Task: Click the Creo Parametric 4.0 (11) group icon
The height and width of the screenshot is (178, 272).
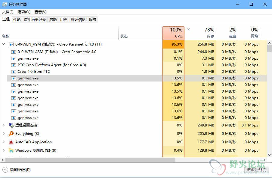Action: [11, 44]
